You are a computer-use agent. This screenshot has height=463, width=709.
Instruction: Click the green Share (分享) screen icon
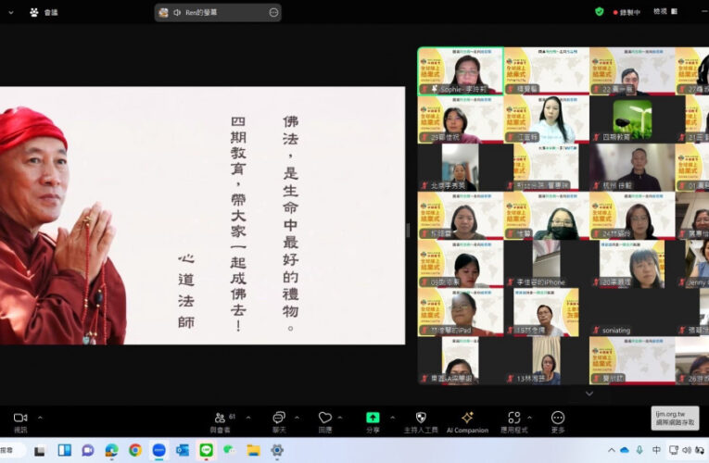click(x=373, y=418)
